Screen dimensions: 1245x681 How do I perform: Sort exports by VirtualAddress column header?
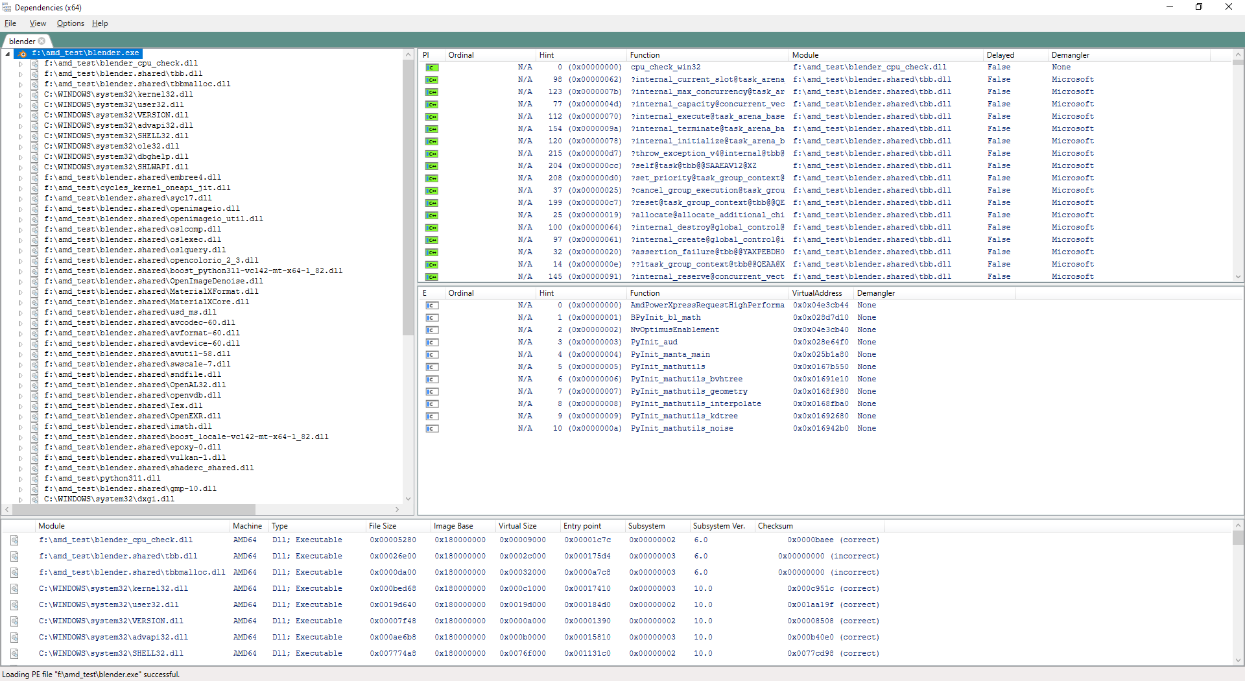pyautogui.click(x=821, y=293)
